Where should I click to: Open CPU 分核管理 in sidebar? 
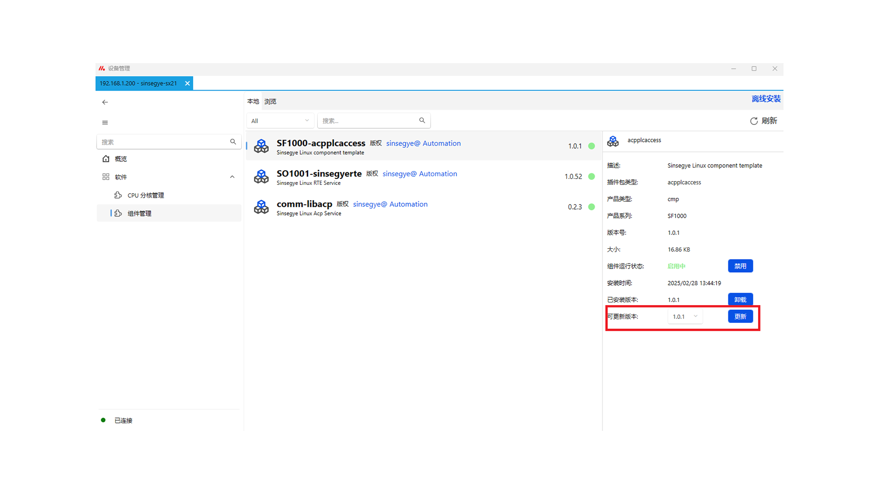(146, 195)
